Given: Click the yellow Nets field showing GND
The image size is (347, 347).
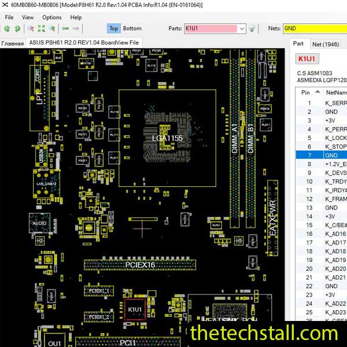Looking at the screenshot, I should (x=315, y=28).
